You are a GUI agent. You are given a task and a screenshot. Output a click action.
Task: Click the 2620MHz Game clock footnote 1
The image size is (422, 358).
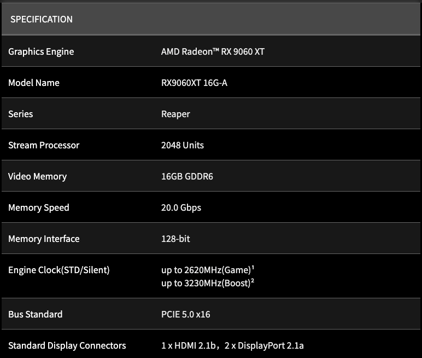tap(253, 268)
